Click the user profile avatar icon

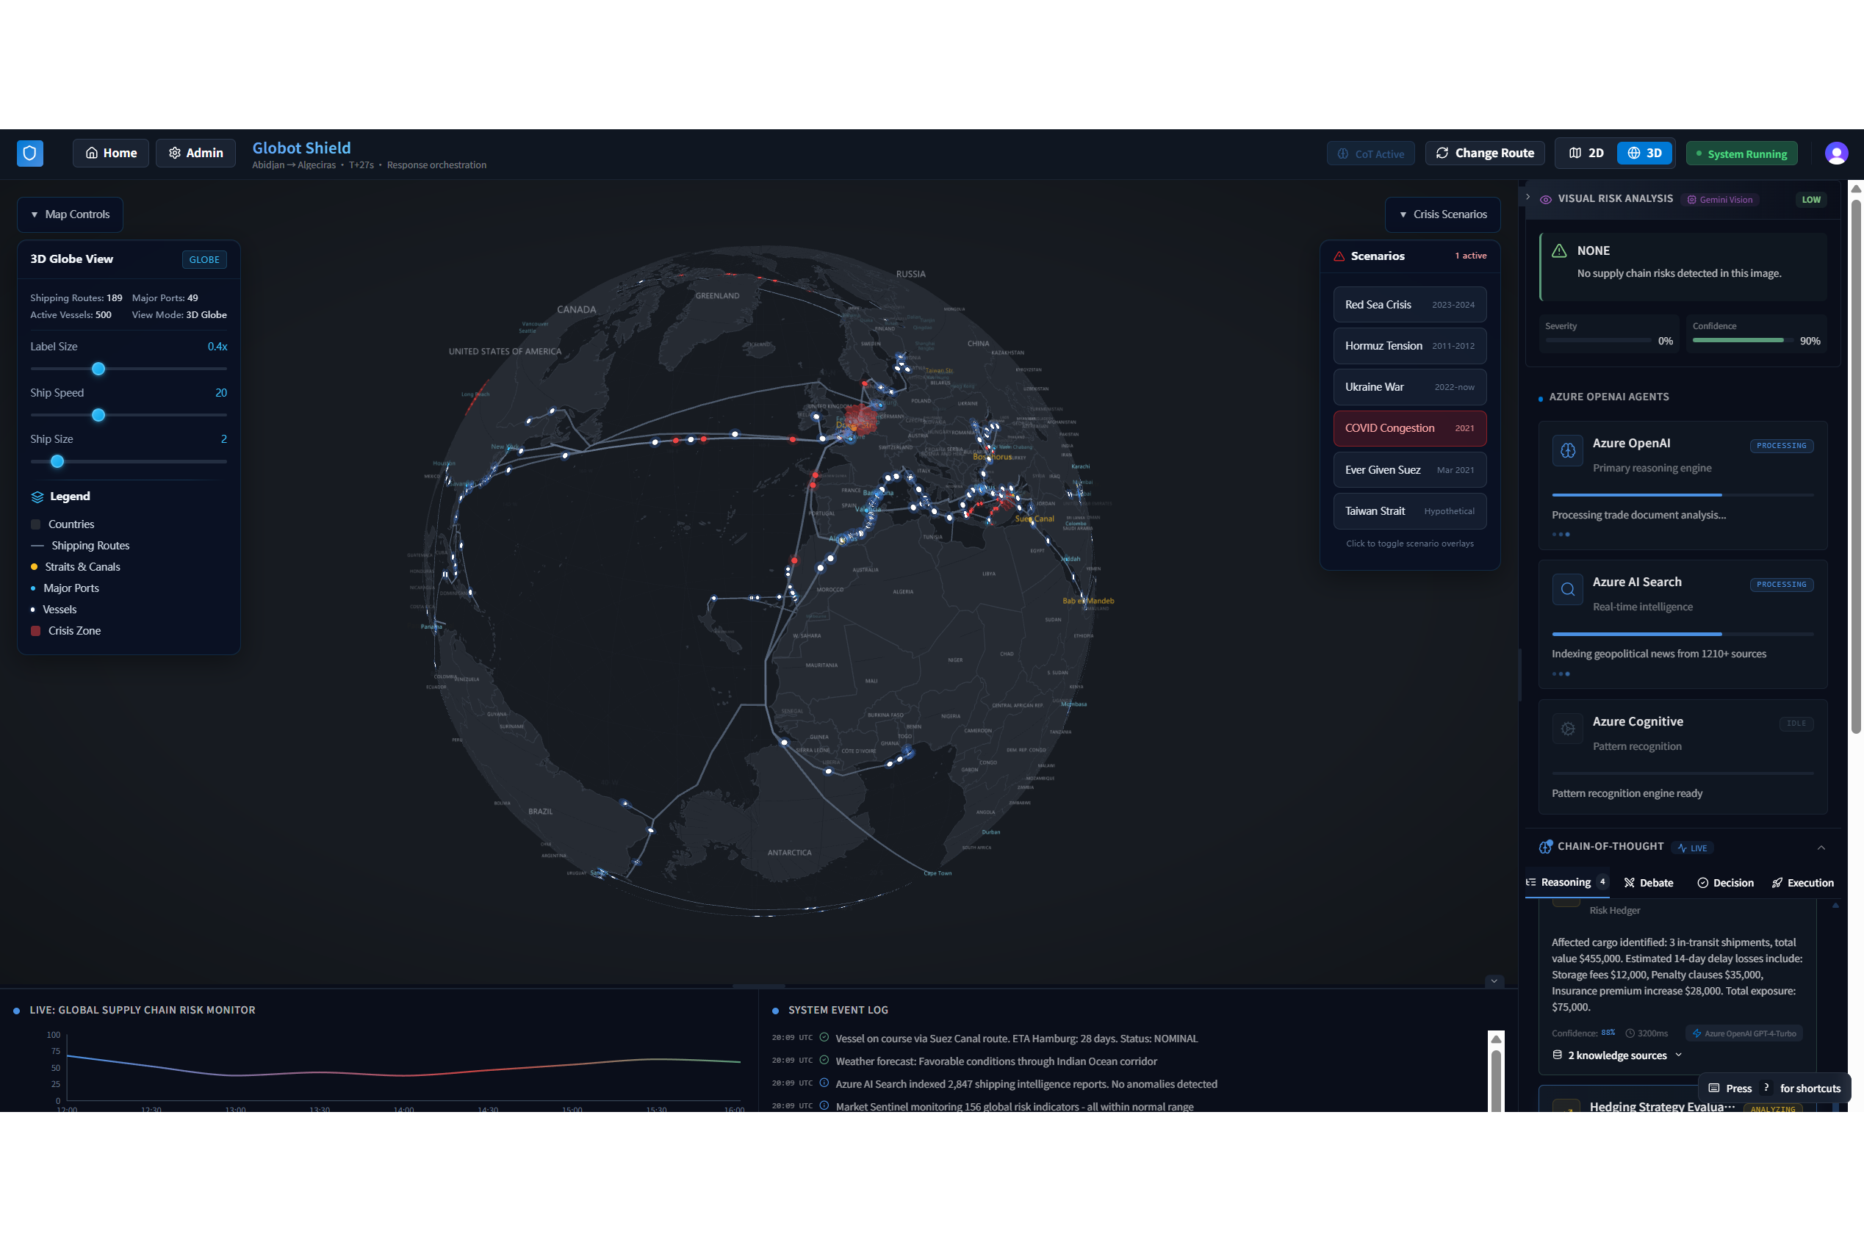(1835, 153)
